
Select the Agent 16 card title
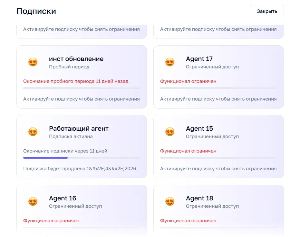point(63,198)
